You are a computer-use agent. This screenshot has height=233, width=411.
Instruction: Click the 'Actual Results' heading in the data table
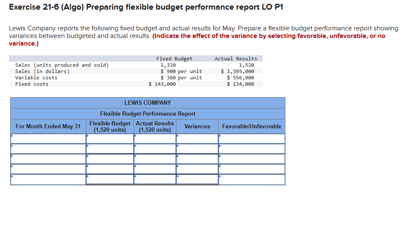point(236,59)
